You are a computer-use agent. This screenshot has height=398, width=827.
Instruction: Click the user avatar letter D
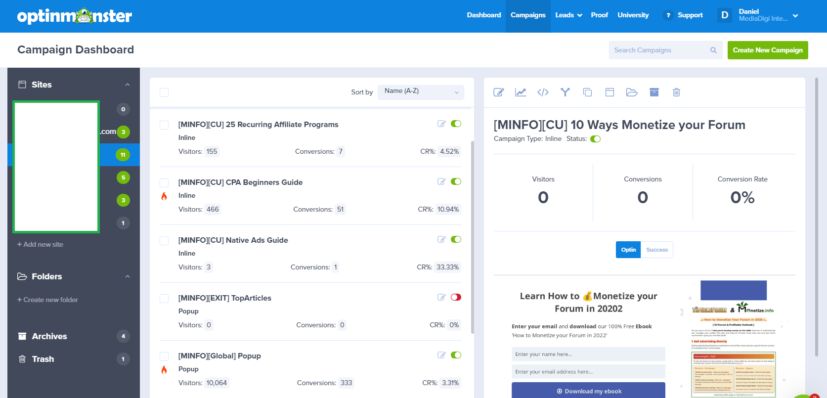[725, 15]
